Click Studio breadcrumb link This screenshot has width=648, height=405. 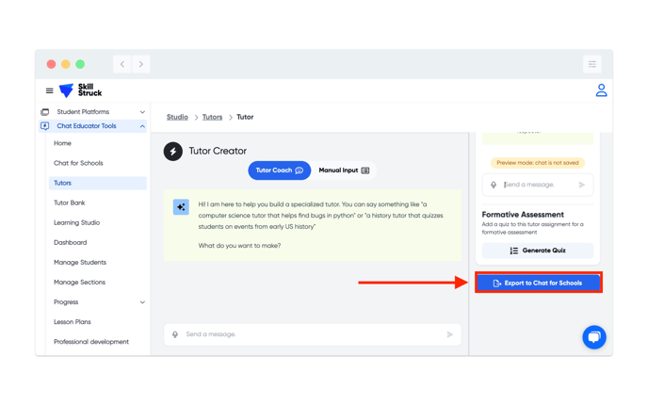pos(177,118)
